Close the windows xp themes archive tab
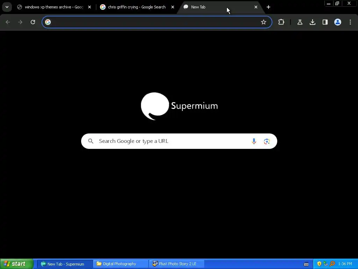 [x=89, y=7]
